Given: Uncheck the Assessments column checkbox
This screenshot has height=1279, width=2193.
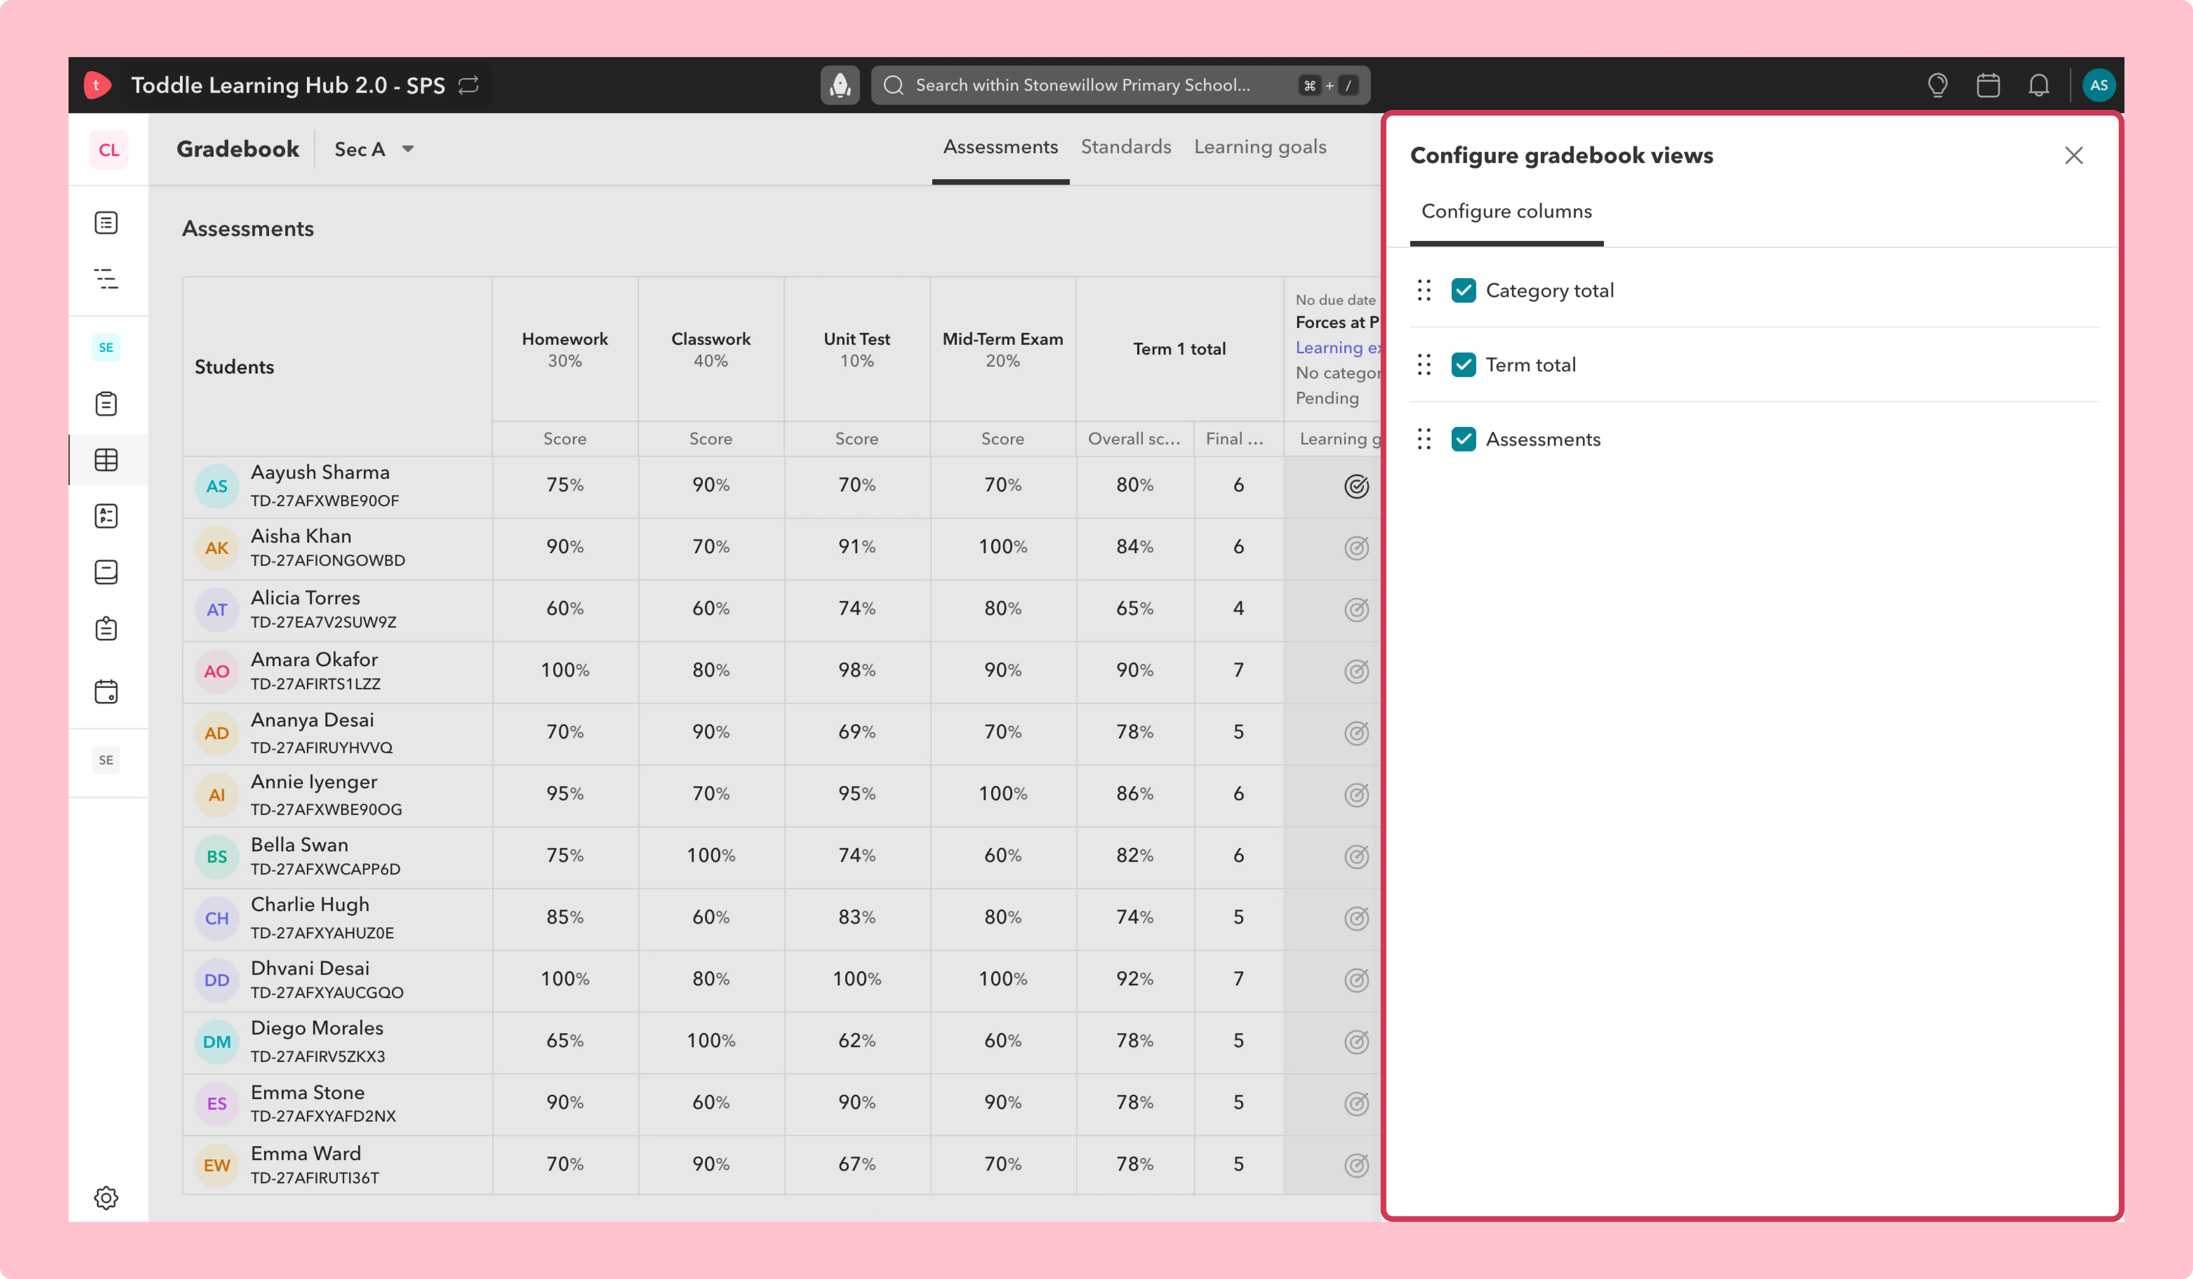Looking at the screenshot, I should point(1464,439).
